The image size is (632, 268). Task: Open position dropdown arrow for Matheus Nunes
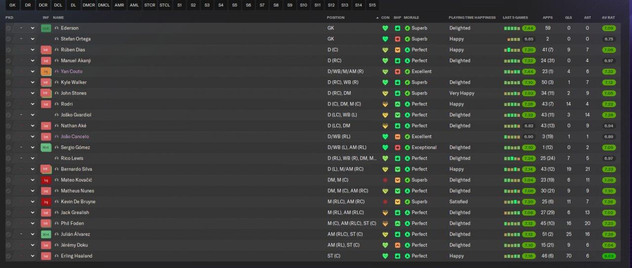coord(33,191)
